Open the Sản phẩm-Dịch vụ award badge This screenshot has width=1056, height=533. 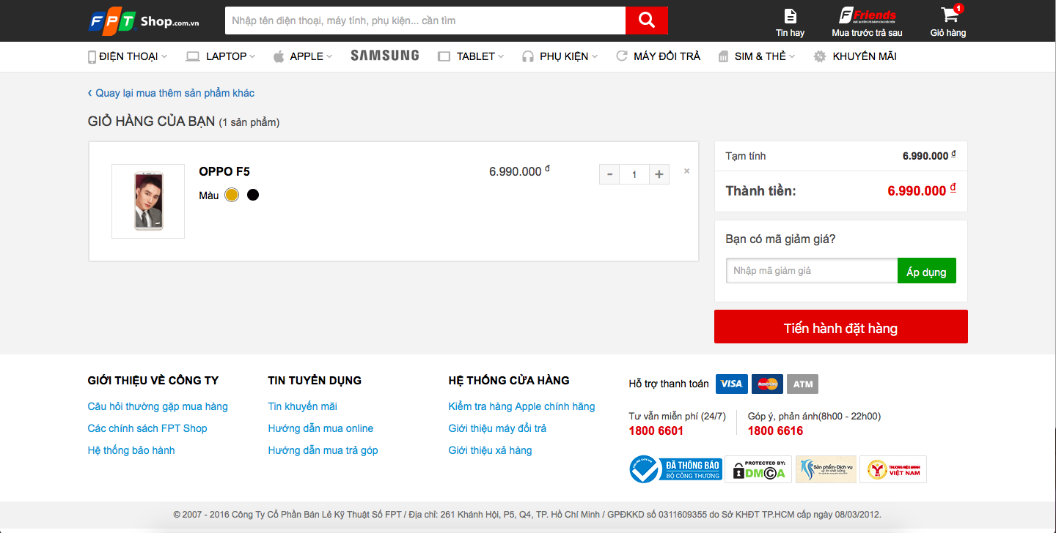[826, 469]
